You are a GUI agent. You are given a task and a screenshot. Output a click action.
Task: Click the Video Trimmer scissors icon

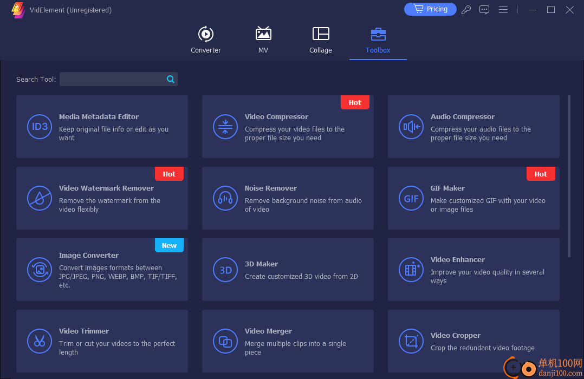click(x=40, y=341)
